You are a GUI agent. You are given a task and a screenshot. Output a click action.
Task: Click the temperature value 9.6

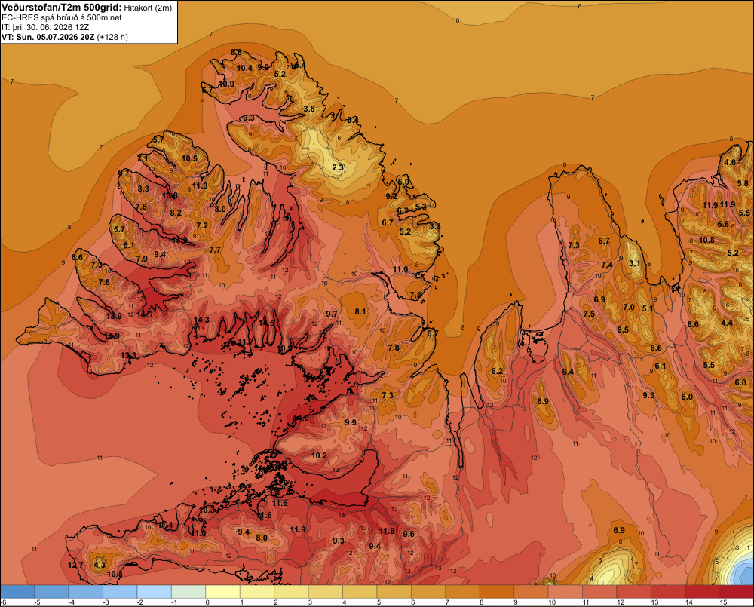tap(409, 534)
